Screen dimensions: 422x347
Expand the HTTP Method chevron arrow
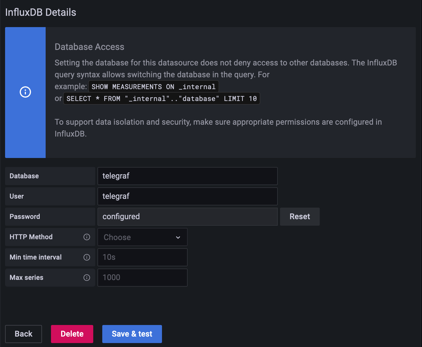178,237
